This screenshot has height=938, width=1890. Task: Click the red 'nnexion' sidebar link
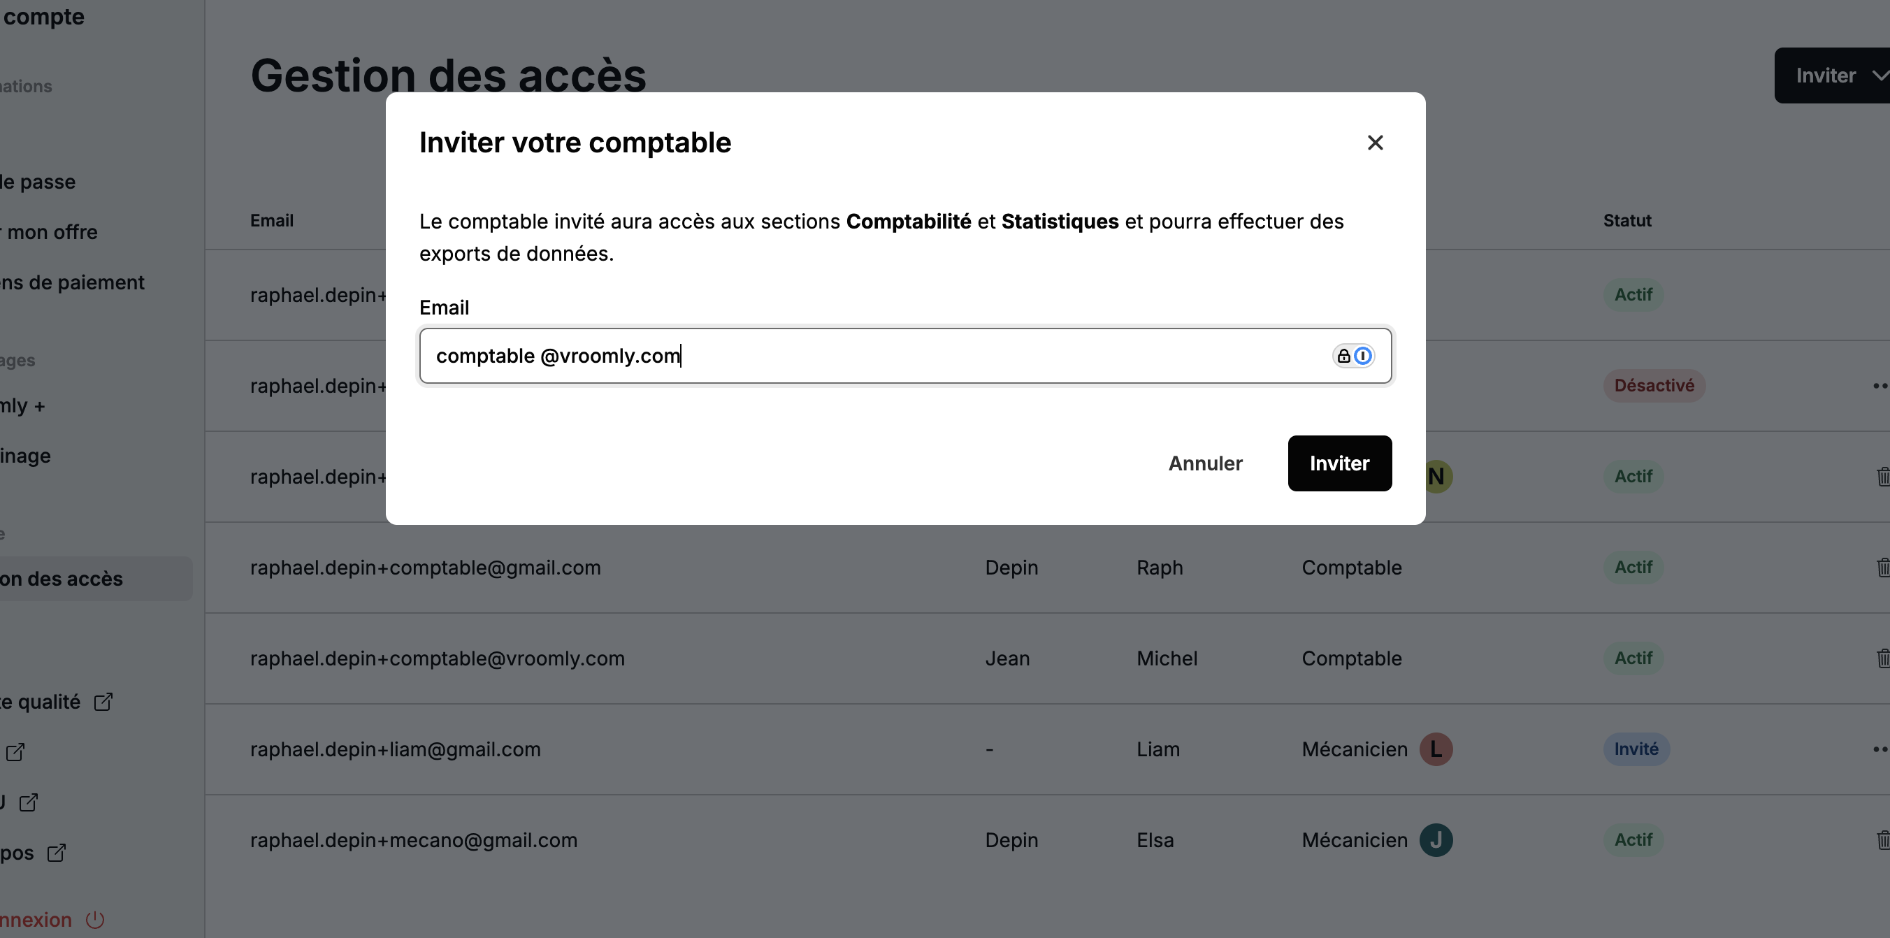click(x=36, y=920)
